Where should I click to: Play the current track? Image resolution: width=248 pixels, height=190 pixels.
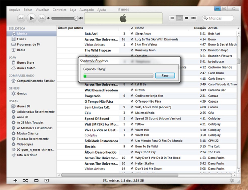(32, 18)
